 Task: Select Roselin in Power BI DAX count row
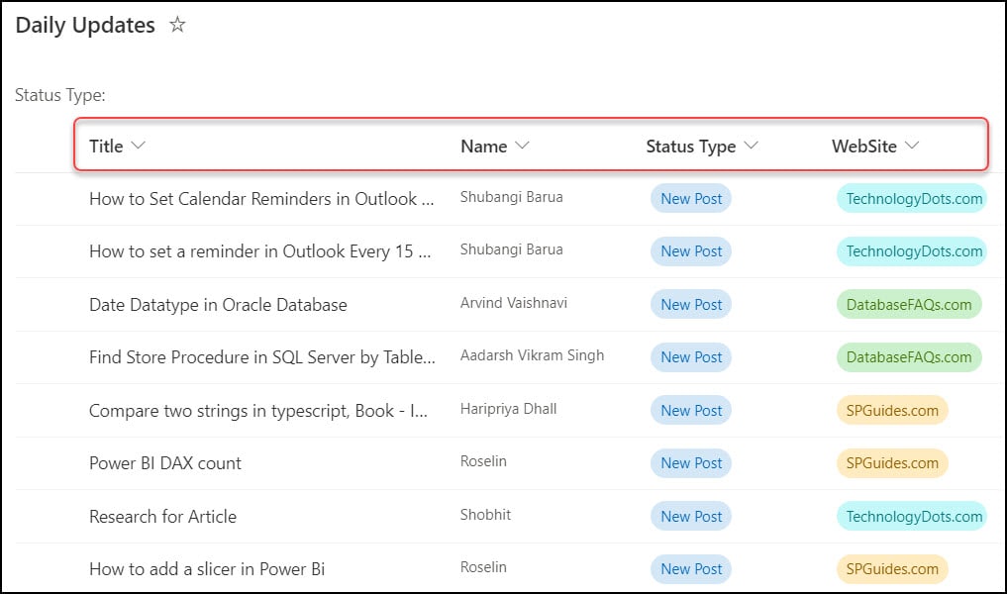(483, 461)
